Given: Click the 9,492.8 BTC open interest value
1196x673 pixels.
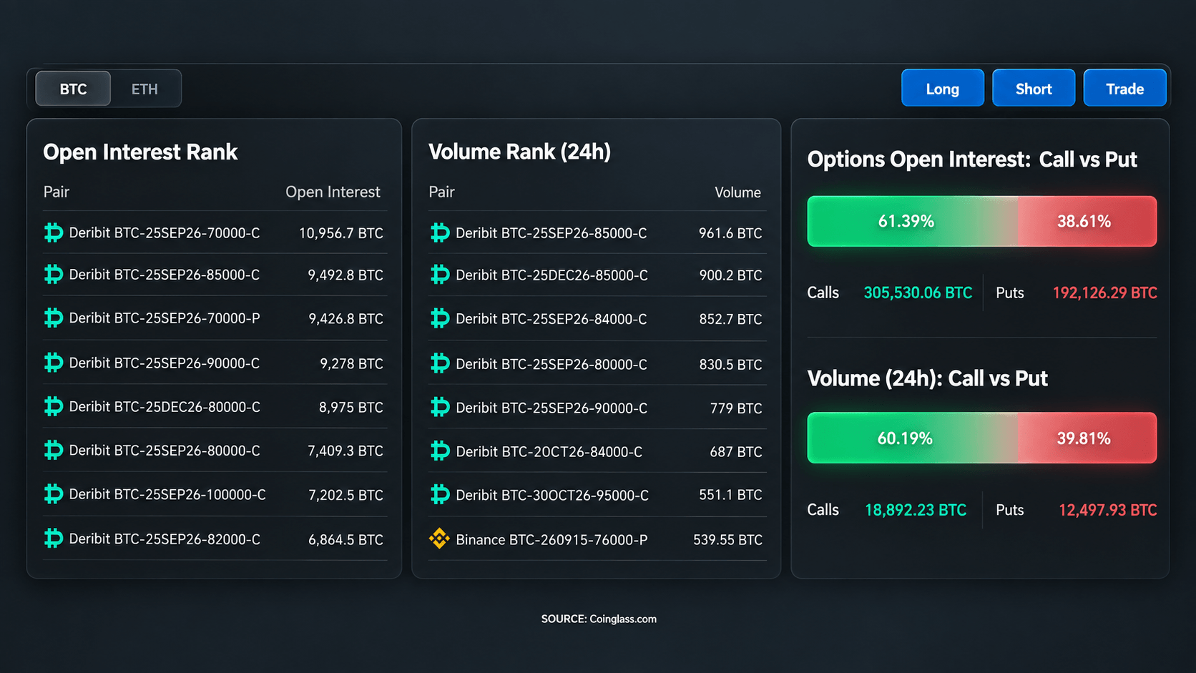Looking at the screenshot, I should point(345,275).
